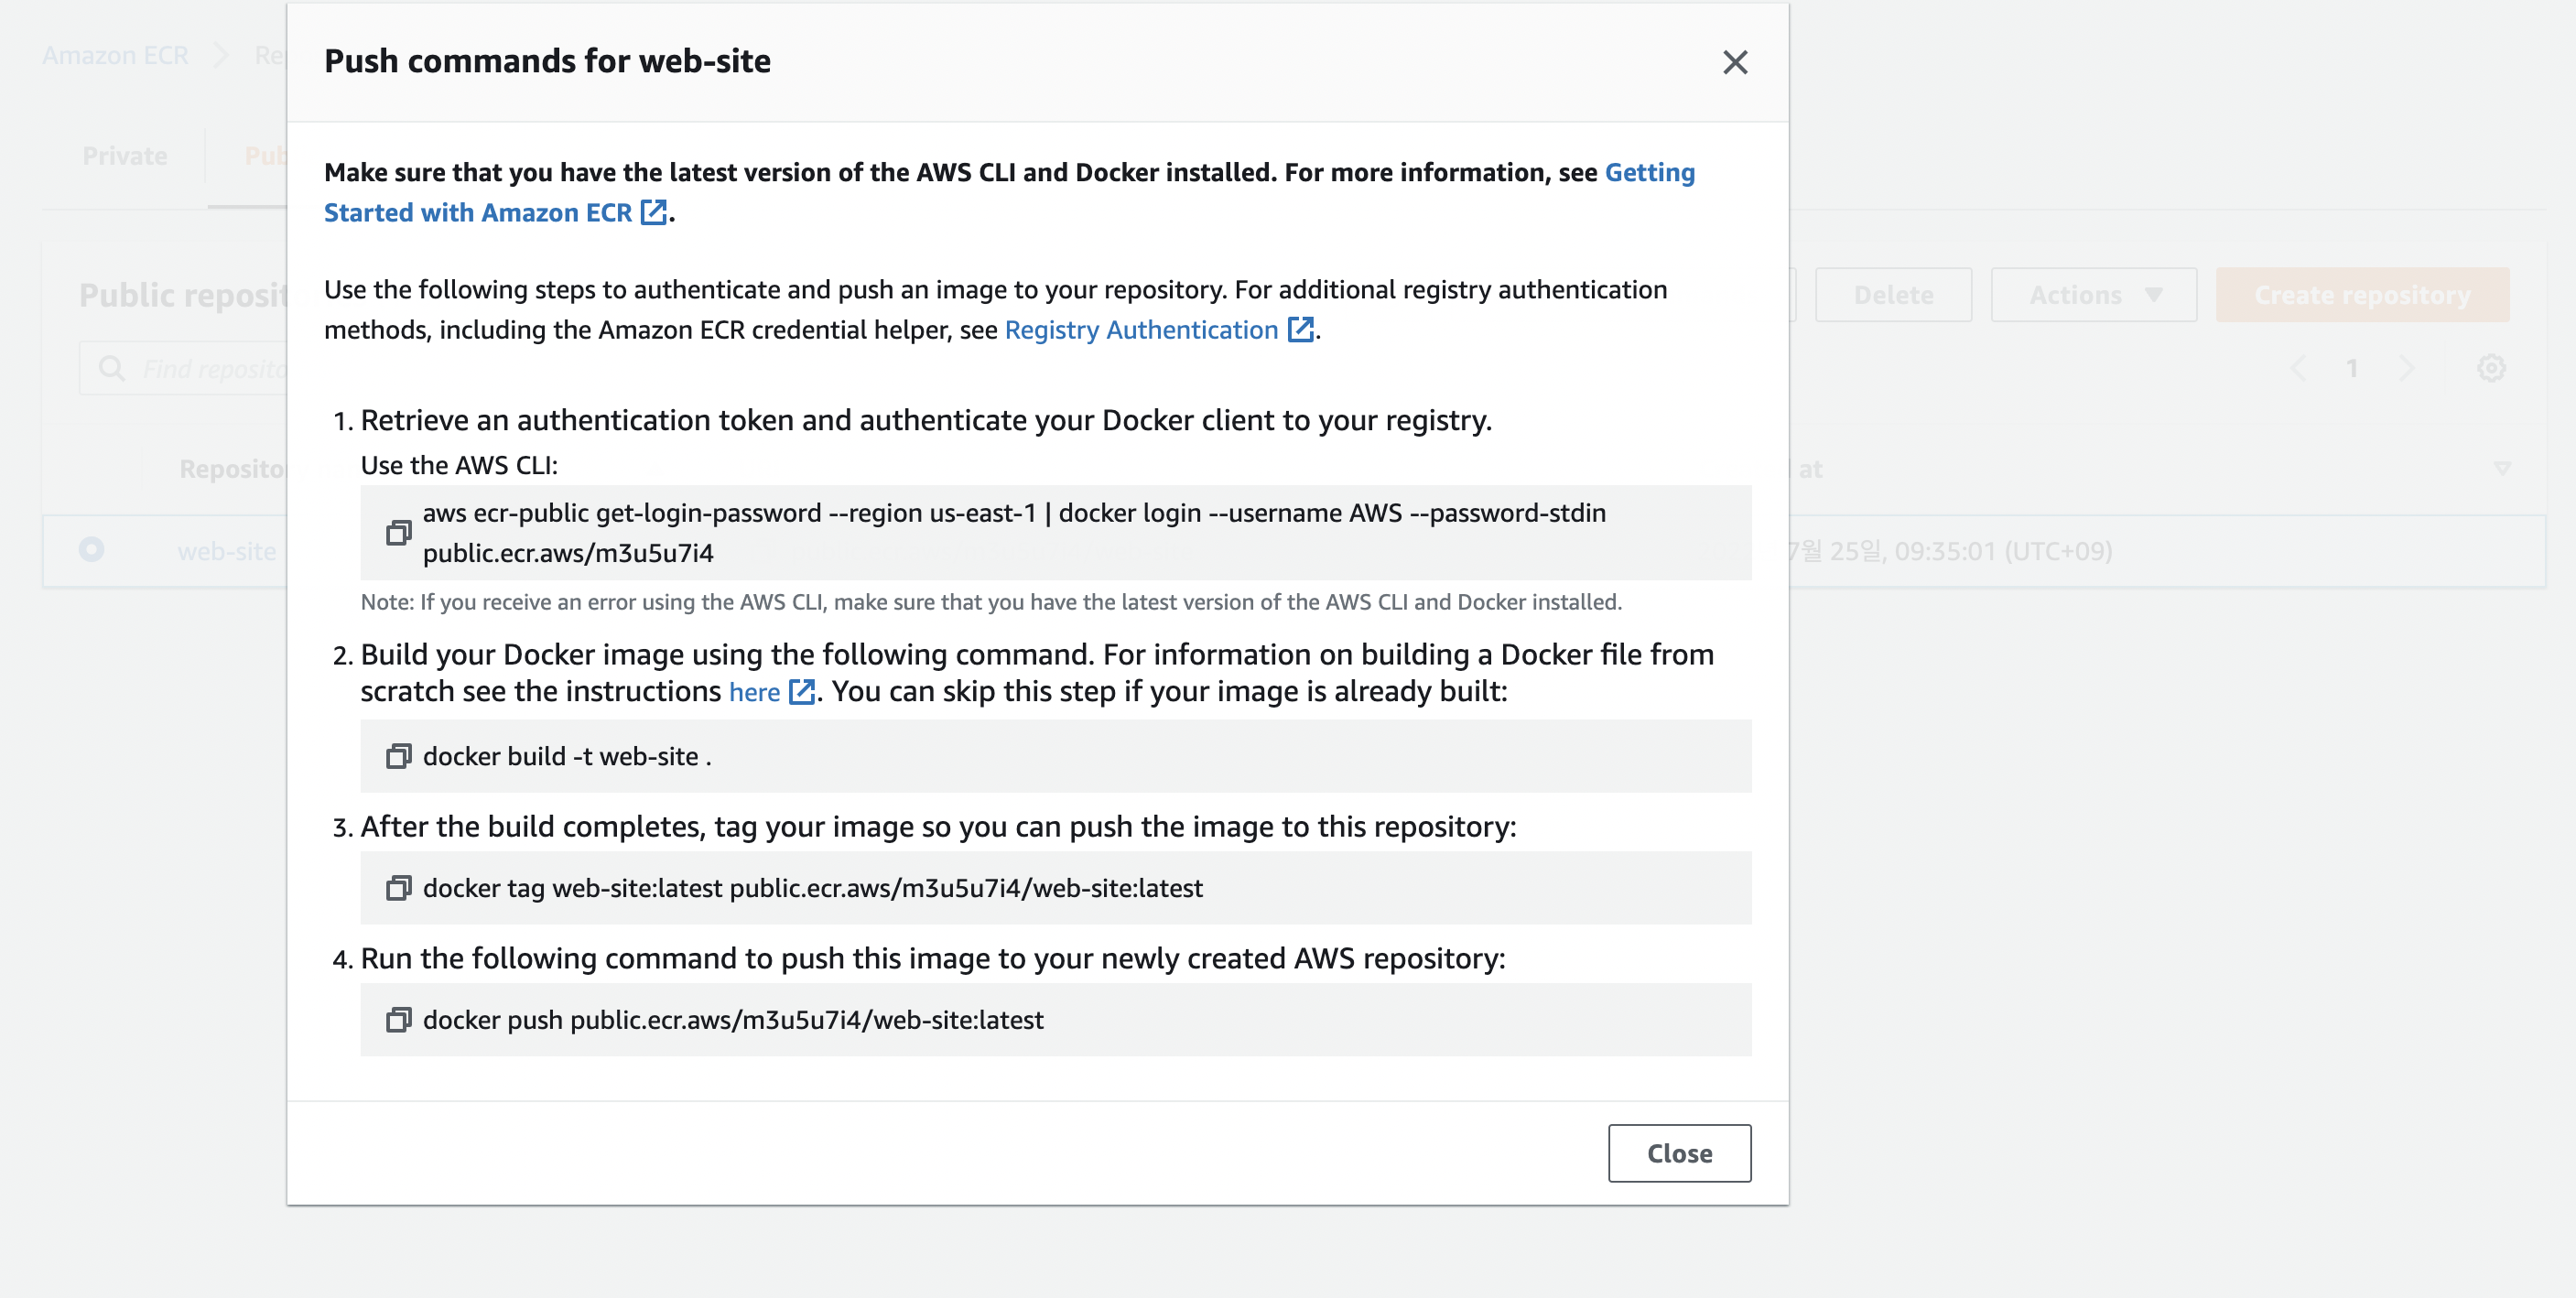The width and height of the screenshot is (2576, 1298).
Task: Click external link icon beside 'here'
Action: [x=801, y=691]
